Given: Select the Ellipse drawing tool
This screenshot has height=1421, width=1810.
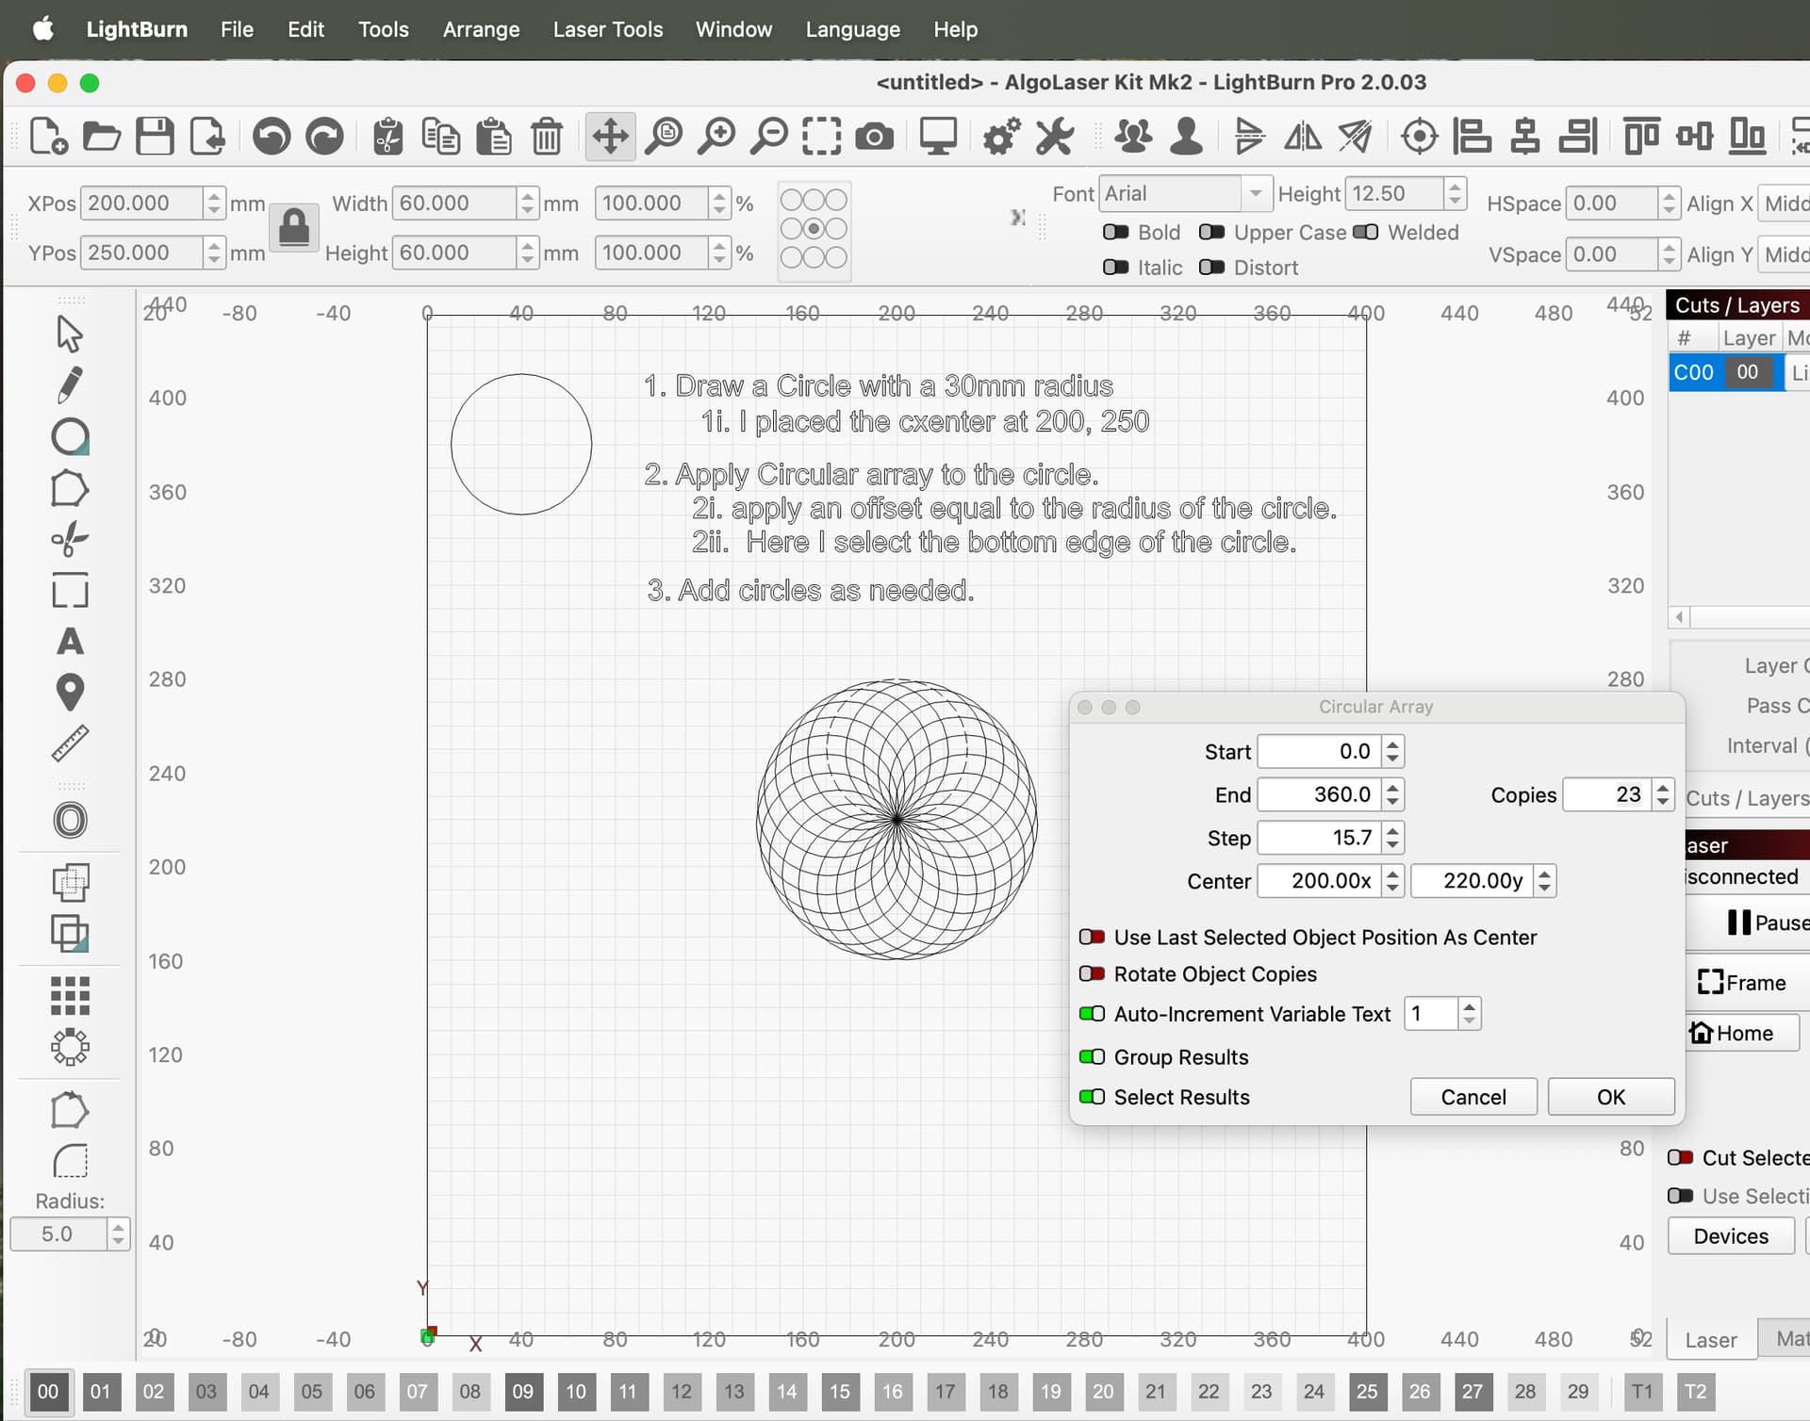Looking at the screenshot, I should [70, 437].
